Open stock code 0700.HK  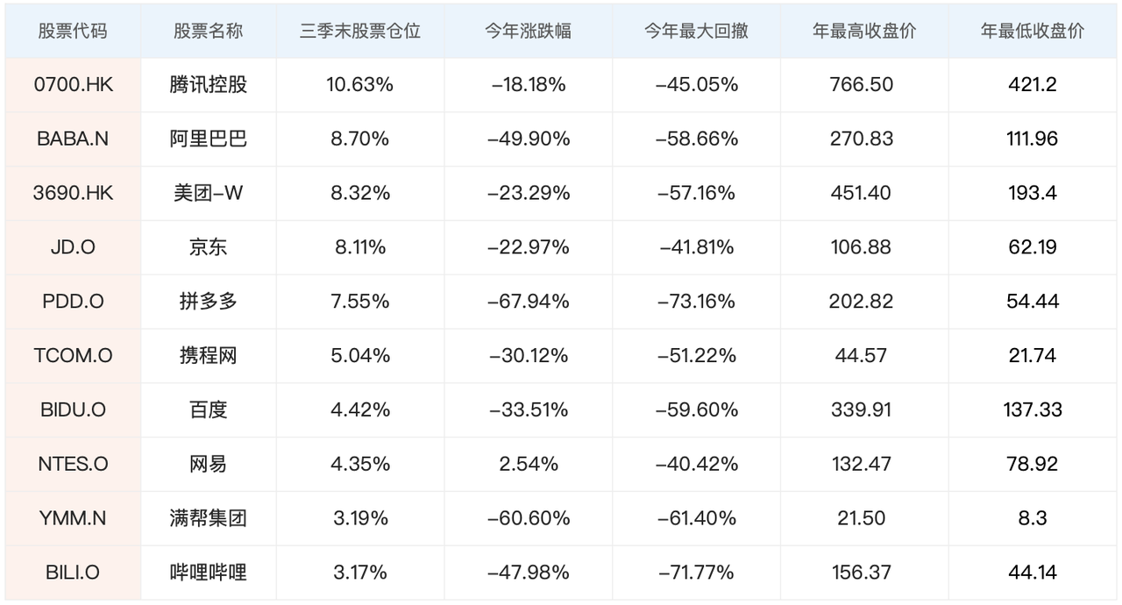tap(74, 85)
